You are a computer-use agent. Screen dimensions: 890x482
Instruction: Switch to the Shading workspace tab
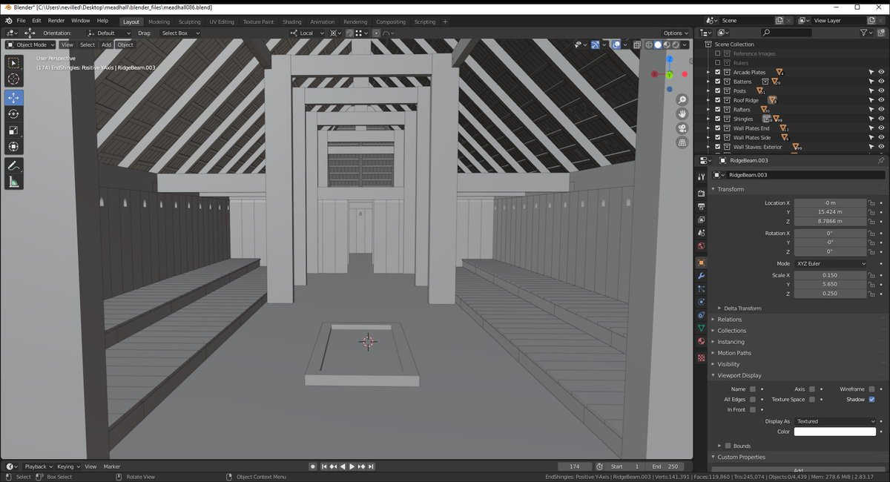[292, 22]
